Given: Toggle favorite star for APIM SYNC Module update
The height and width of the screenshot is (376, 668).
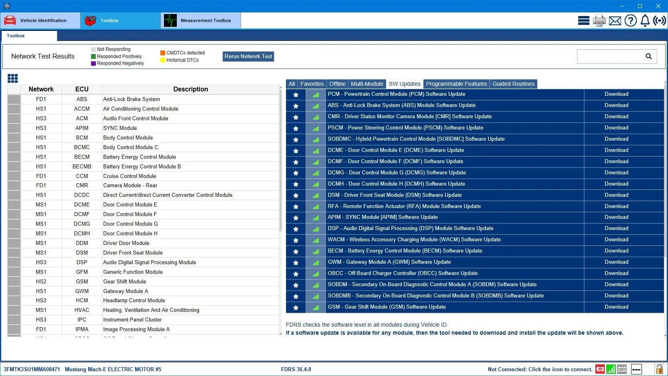Looking at the screenshot, I should 296,218.
